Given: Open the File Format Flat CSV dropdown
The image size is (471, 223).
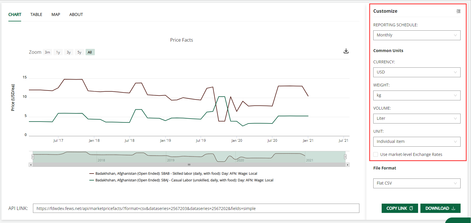Looking at the screenshot, I should (x=416, y=183).
